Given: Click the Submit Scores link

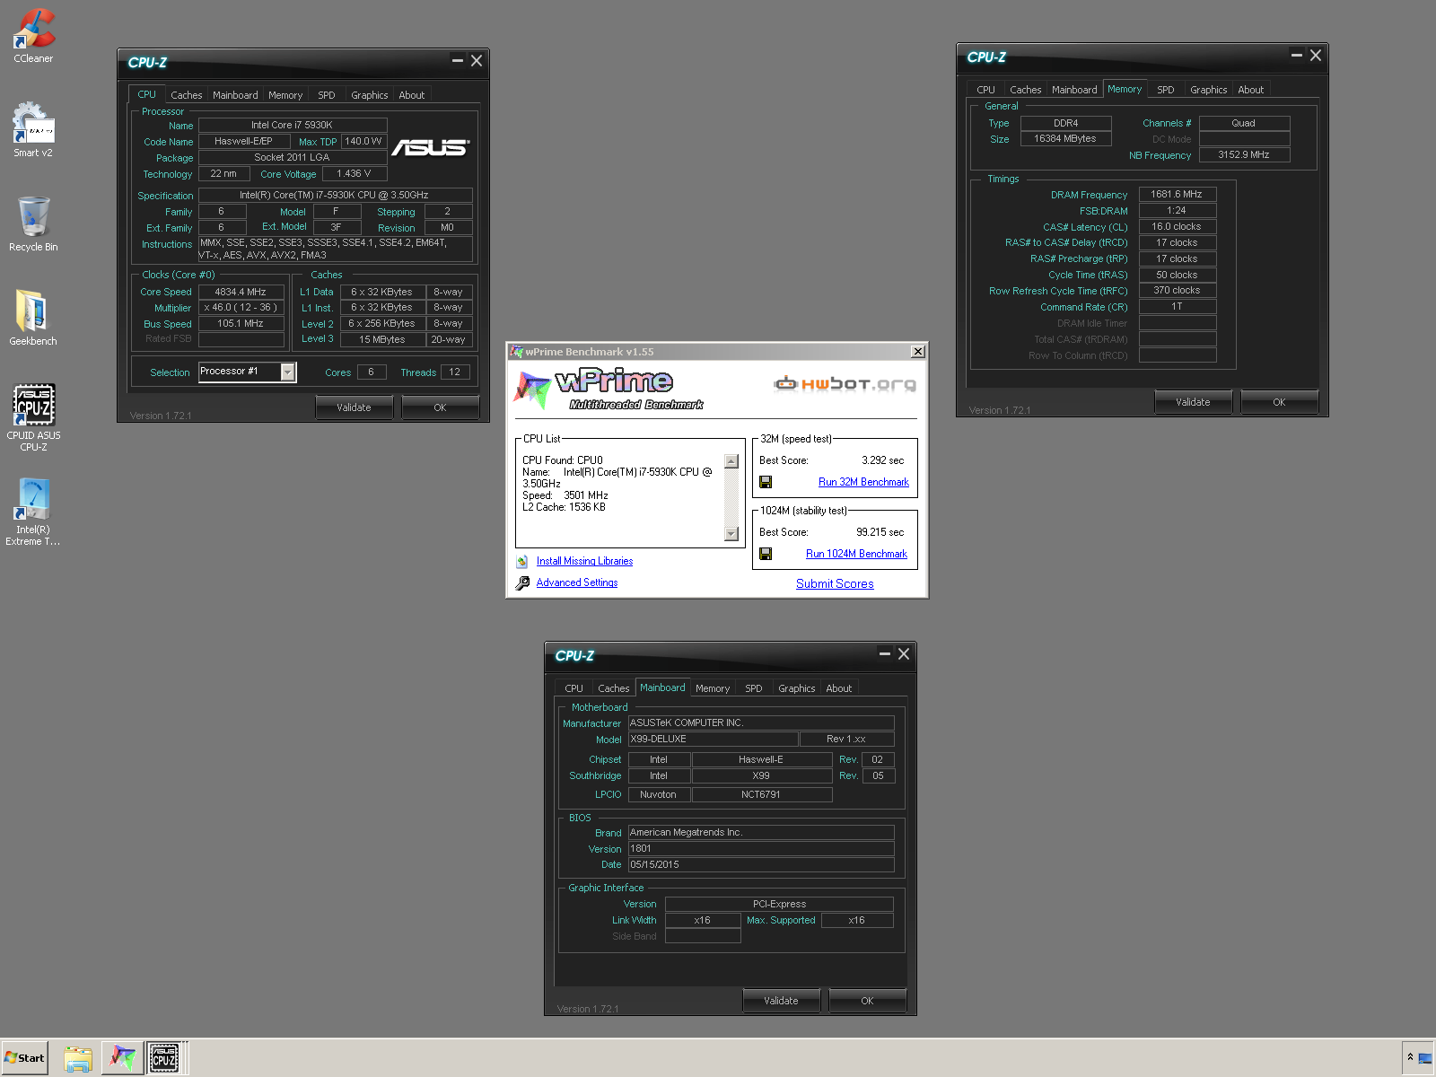Looking at the screenshot, I should [x=835, y=583].
